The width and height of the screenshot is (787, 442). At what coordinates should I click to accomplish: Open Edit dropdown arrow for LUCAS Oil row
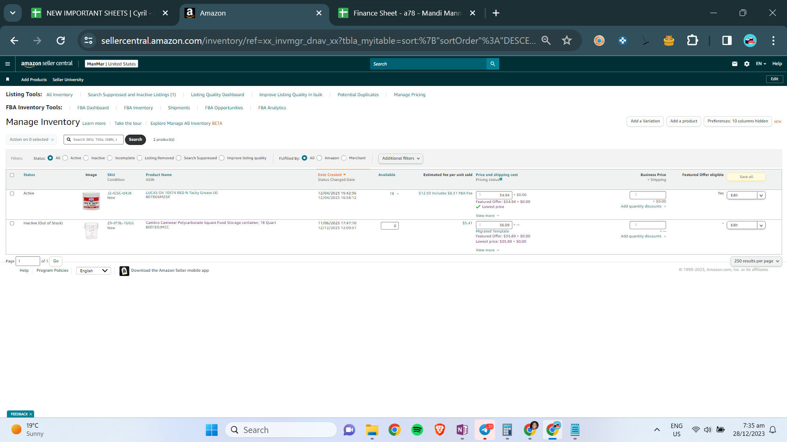pyautogui.click(x=761, y=196)
